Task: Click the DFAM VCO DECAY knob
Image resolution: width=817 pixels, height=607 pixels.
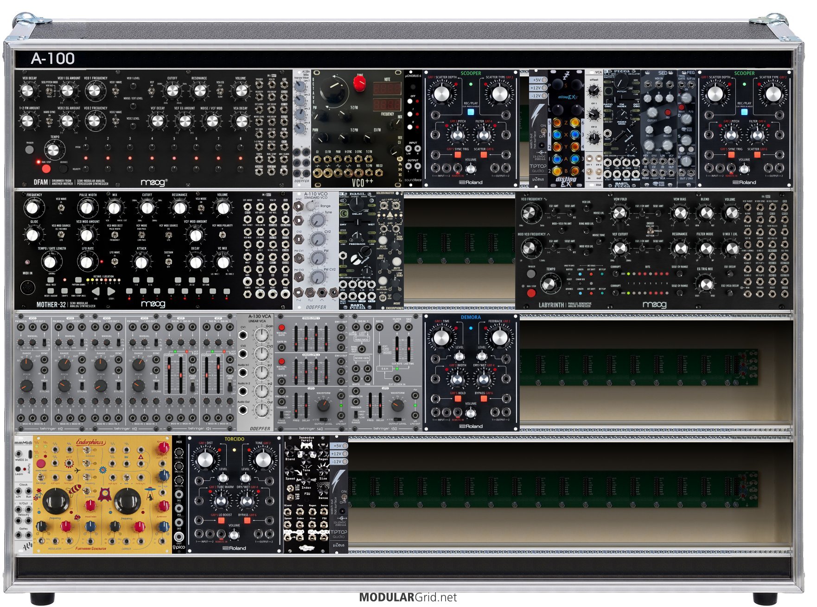Action: [x=29, y=91]
